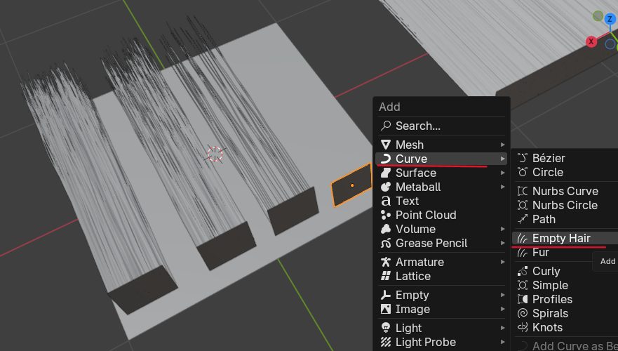The image size is (618, 351).
Task: Expand the Surface submenu arrow
Action: point(502,173)
